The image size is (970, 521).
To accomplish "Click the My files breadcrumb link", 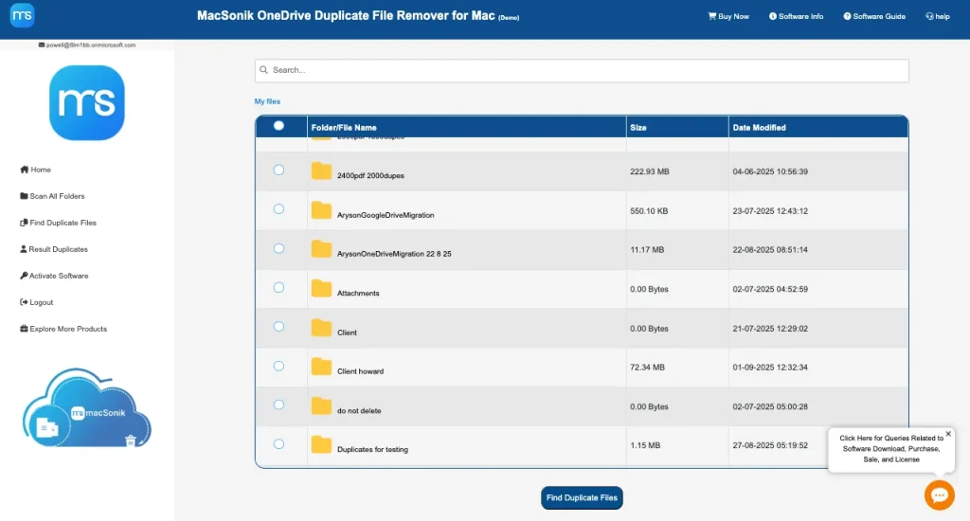I will [x=267, y=101].
